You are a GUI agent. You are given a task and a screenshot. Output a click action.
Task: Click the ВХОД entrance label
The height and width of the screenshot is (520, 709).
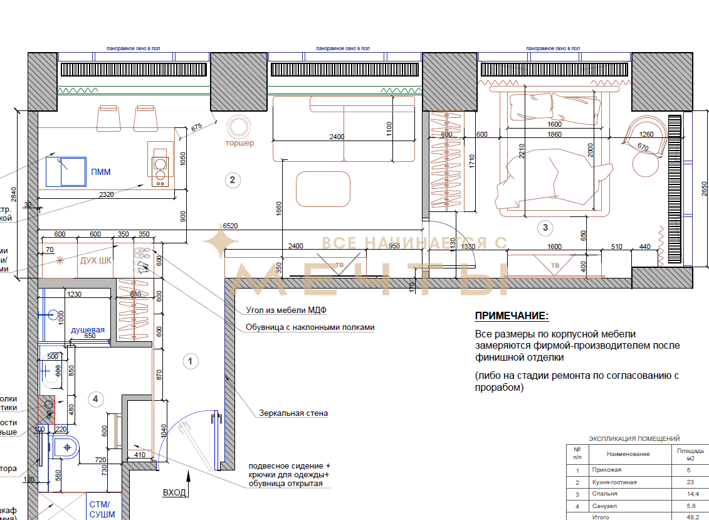(x=174, y=493)
